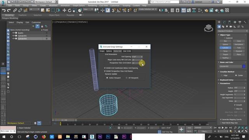Viewport: 249px width, 140px height.
Task: Click the Align tool icon
Action: (x=166, y=10)
